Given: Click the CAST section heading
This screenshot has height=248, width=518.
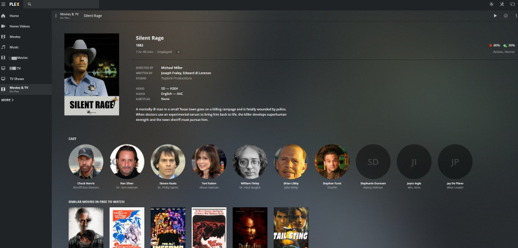Looking at the screenshot, I should [x=73, y=139].
